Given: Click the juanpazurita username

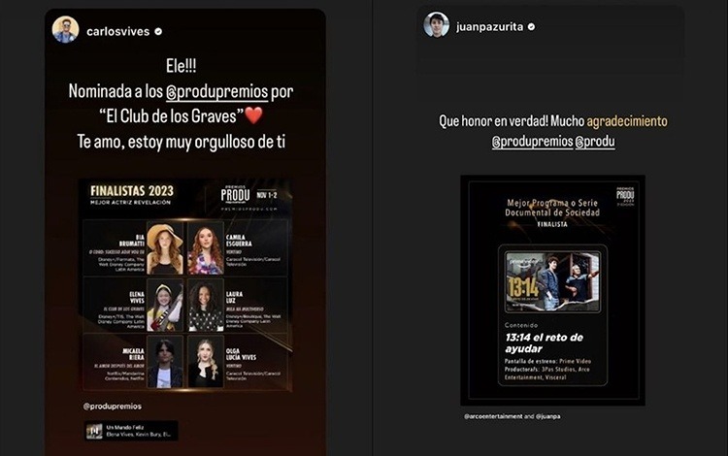Looking at the screenshot, I should pos(490,27).
